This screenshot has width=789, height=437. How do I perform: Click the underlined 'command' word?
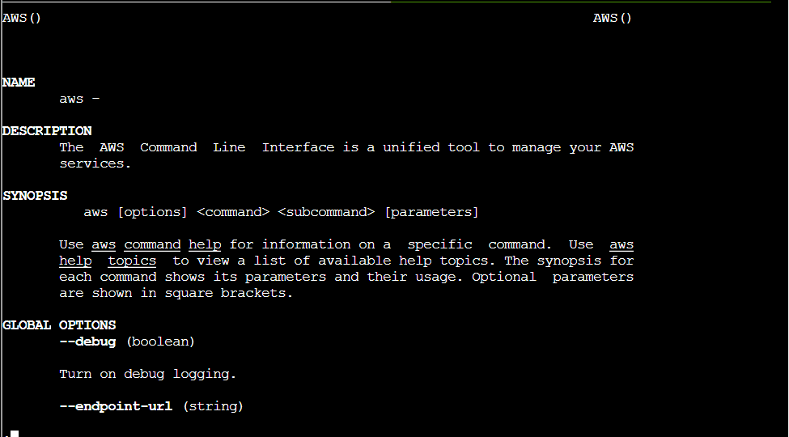tap(152, 244)
